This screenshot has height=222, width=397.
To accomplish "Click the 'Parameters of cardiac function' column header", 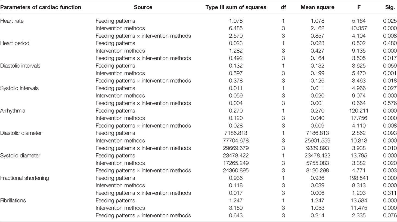I will click(41, 7).
